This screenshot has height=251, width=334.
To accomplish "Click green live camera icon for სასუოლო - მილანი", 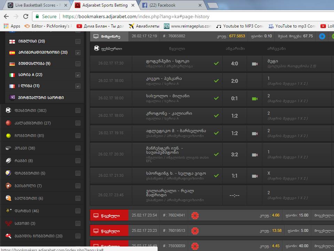I will coord(255,99).
